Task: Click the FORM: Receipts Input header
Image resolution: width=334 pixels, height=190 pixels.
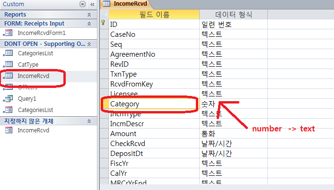Action: pos(49,24)
